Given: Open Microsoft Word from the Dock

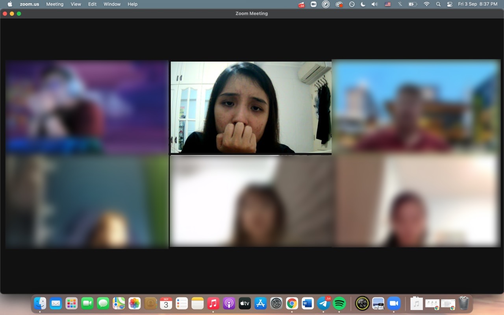Looking at the screenshot, I should [x=308, y=303].
